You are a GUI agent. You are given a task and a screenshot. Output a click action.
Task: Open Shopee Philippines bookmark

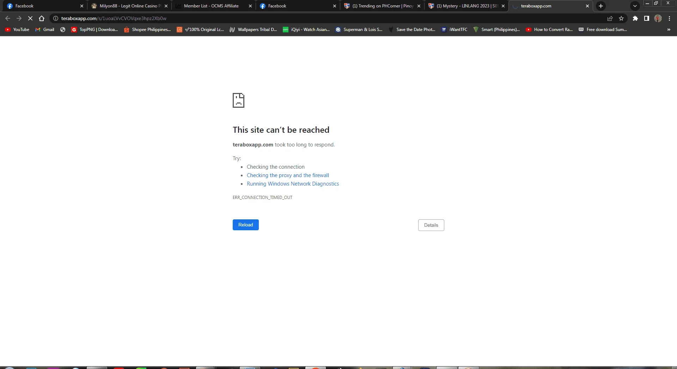point(147,30)
